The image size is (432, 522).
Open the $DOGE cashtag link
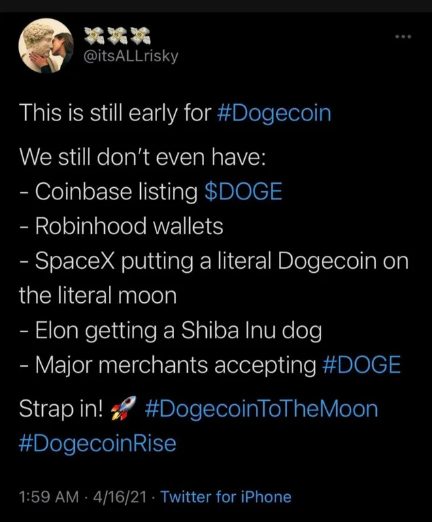pyautogui.click(x=243, y=192)
